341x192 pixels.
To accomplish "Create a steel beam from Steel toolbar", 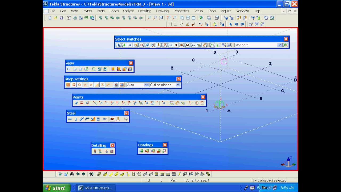I will tap(70, 119).
